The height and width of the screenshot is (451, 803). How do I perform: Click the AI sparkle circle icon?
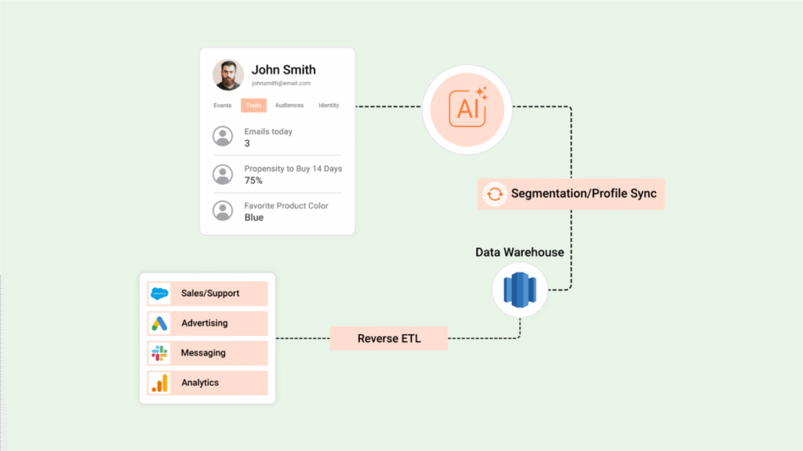[x=467, y=109]
